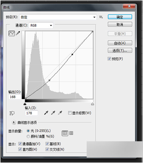Viewport: 143px width, 163px height.
Task: Pick the gray point eyedropper
Action: click(53, 113)
